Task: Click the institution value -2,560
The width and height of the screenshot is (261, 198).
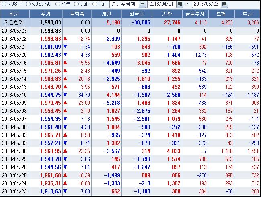Action: click(172, 95)
